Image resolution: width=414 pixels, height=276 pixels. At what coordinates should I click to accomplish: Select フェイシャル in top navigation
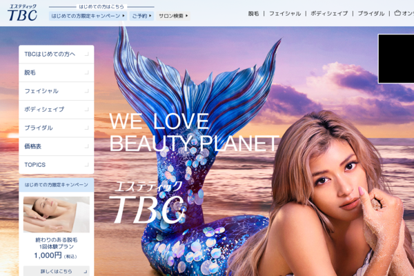pos(285,14)
